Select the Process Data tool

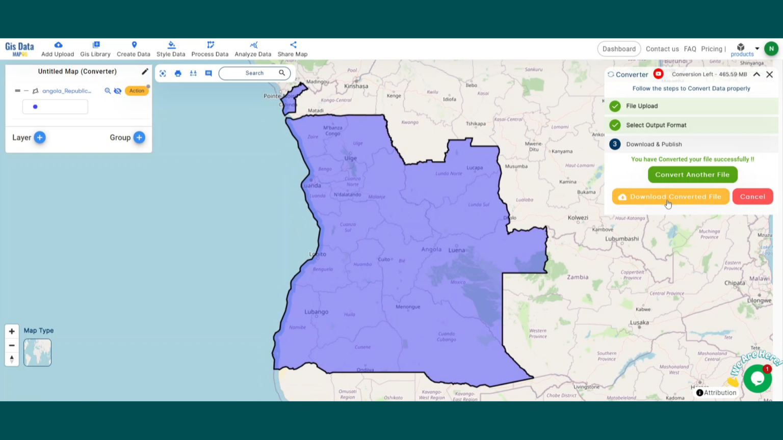[210, 48]
